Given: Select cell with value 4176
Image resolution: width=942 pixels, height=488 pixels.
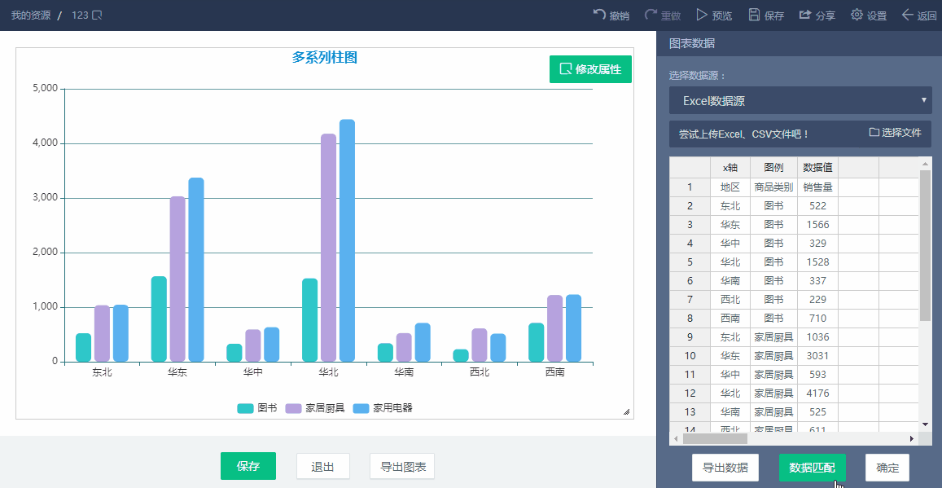Looking at the screenshot, I should tap(817, 393).
